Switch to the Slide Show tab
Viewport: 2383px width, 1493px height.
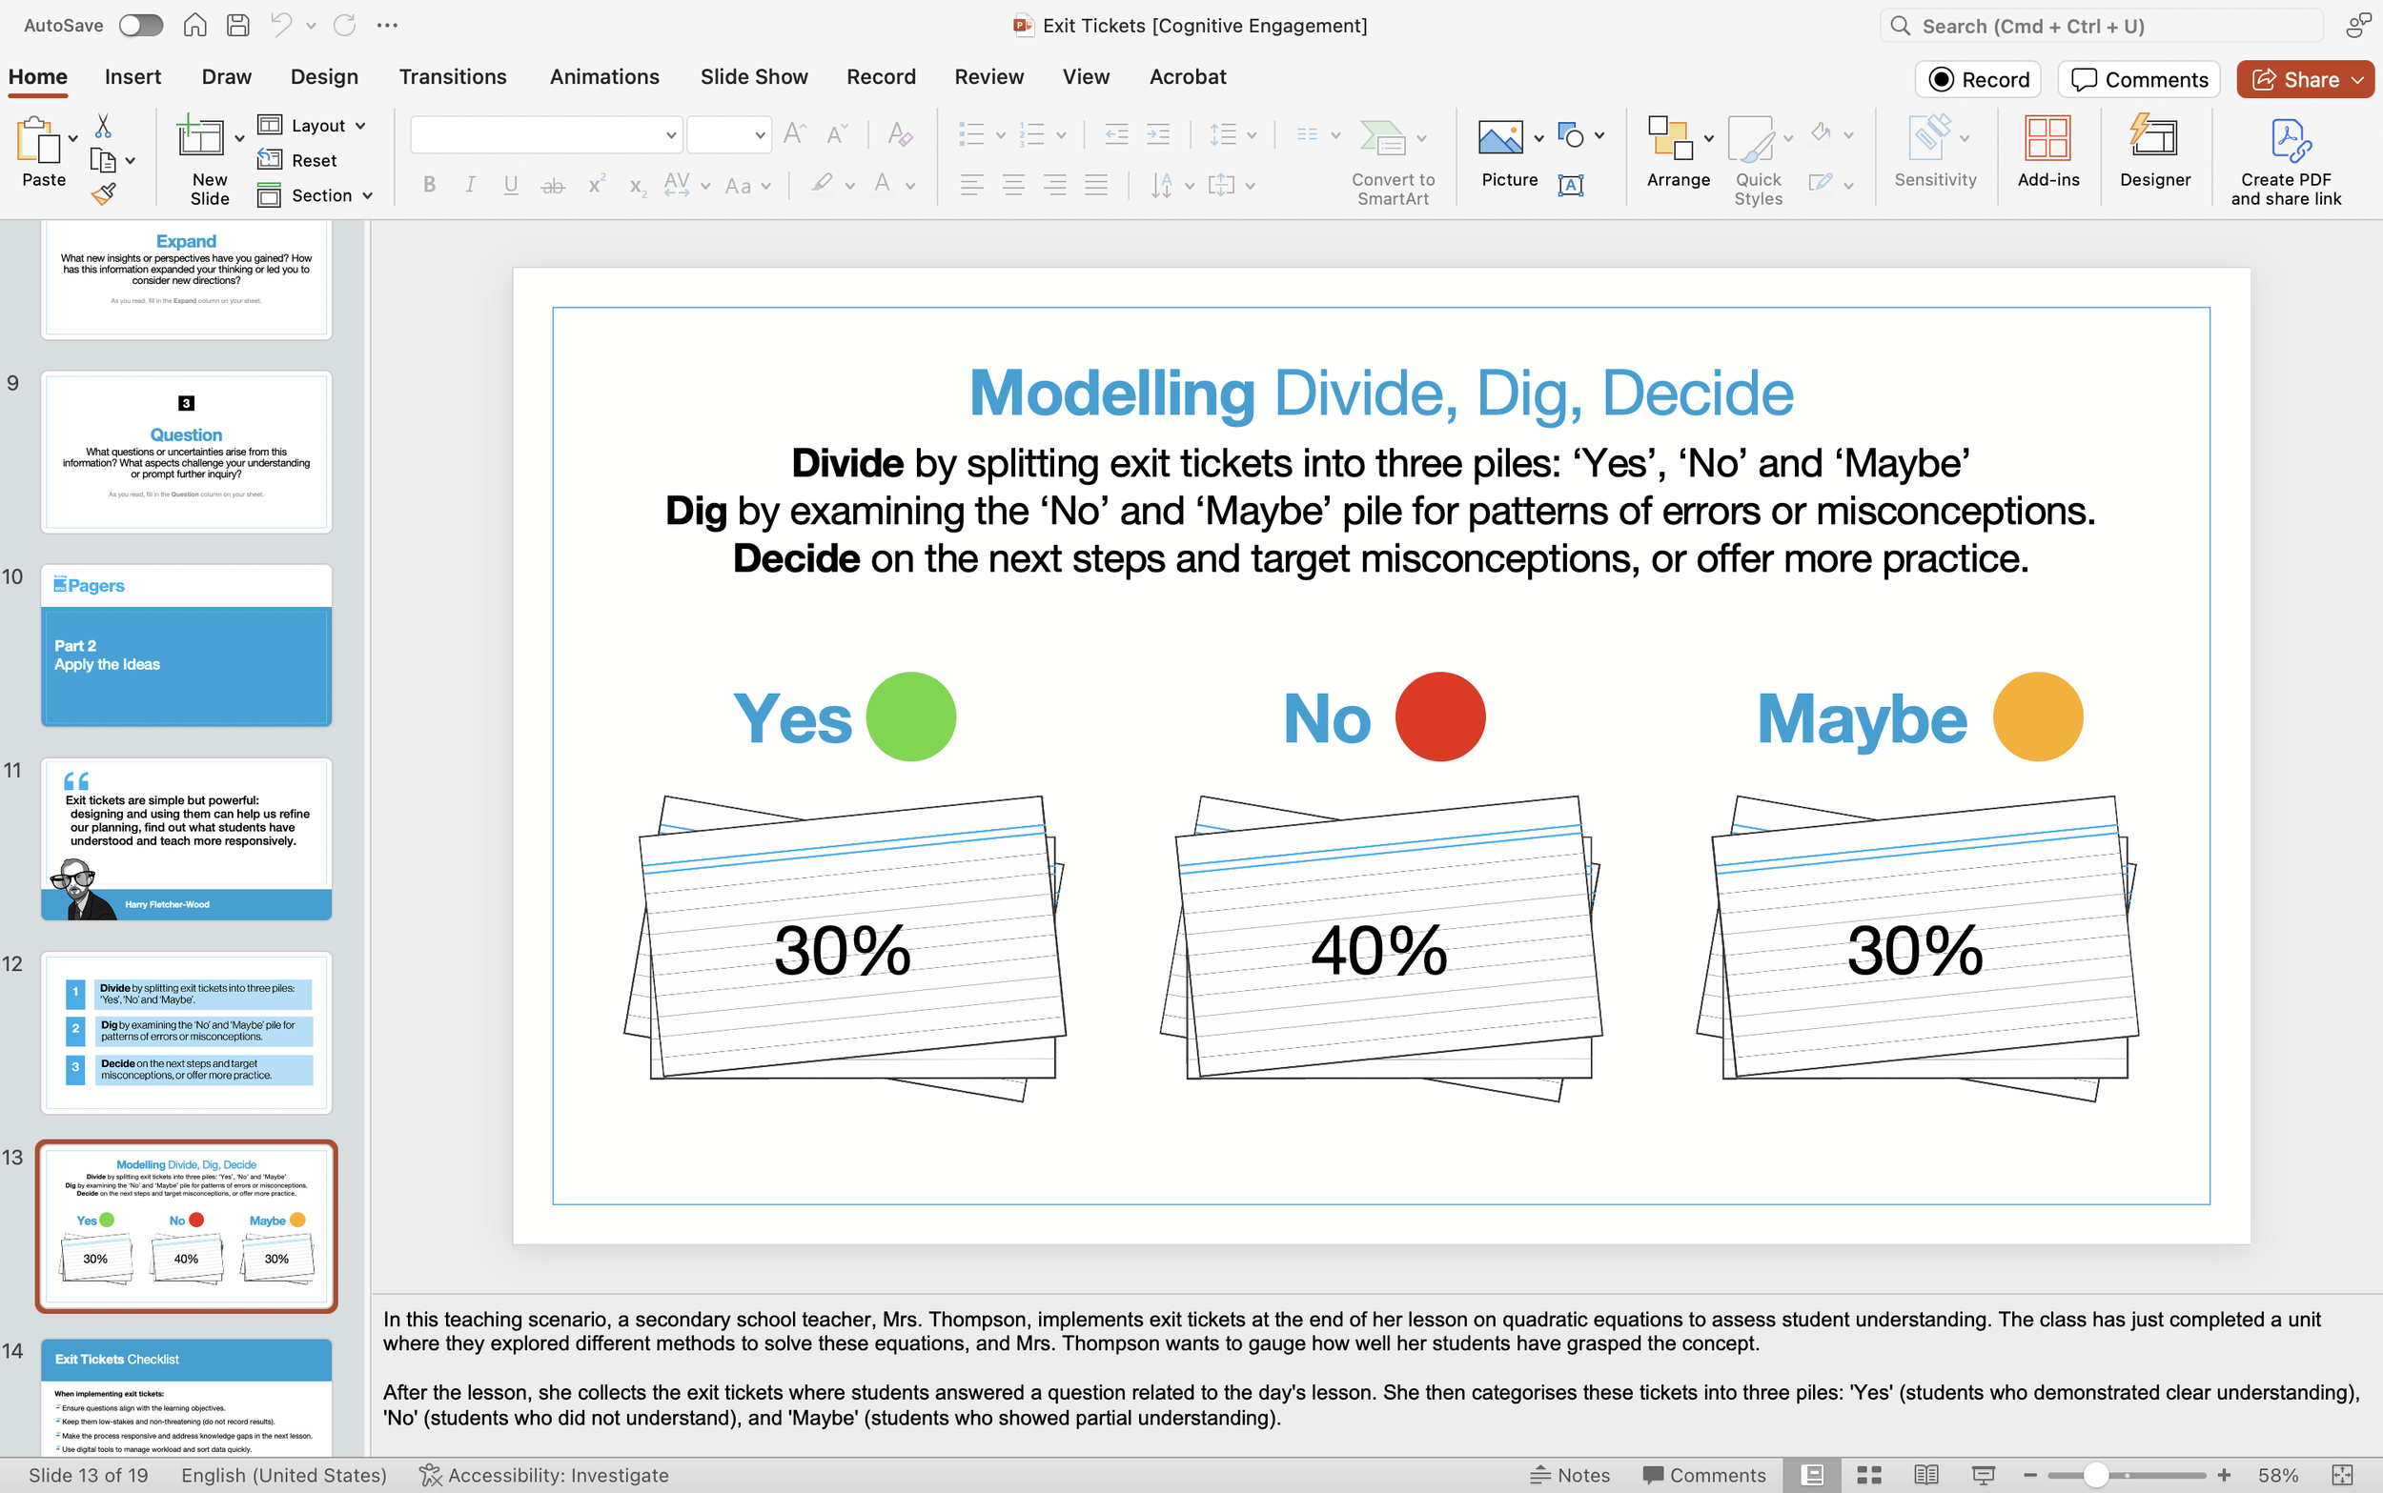754,77
